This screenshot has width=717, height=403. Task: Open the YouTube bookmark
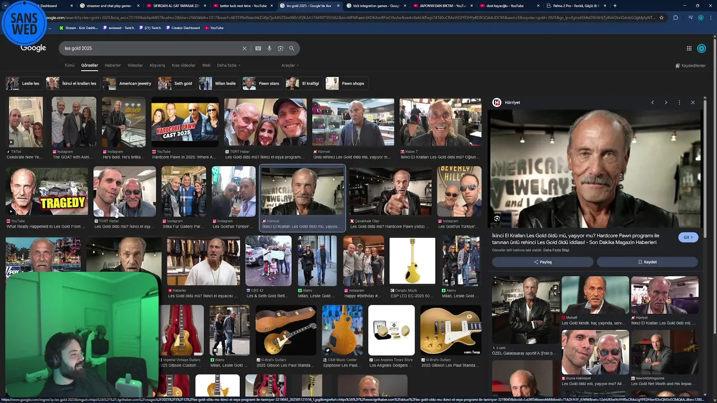214,27
